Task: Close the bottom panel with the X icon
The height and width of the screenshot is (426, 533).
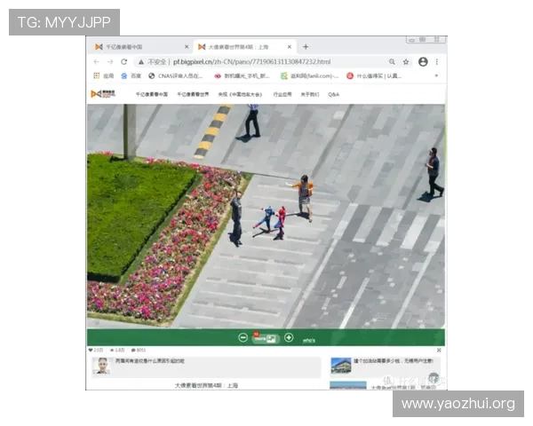Action: click(x=439, y=350)
